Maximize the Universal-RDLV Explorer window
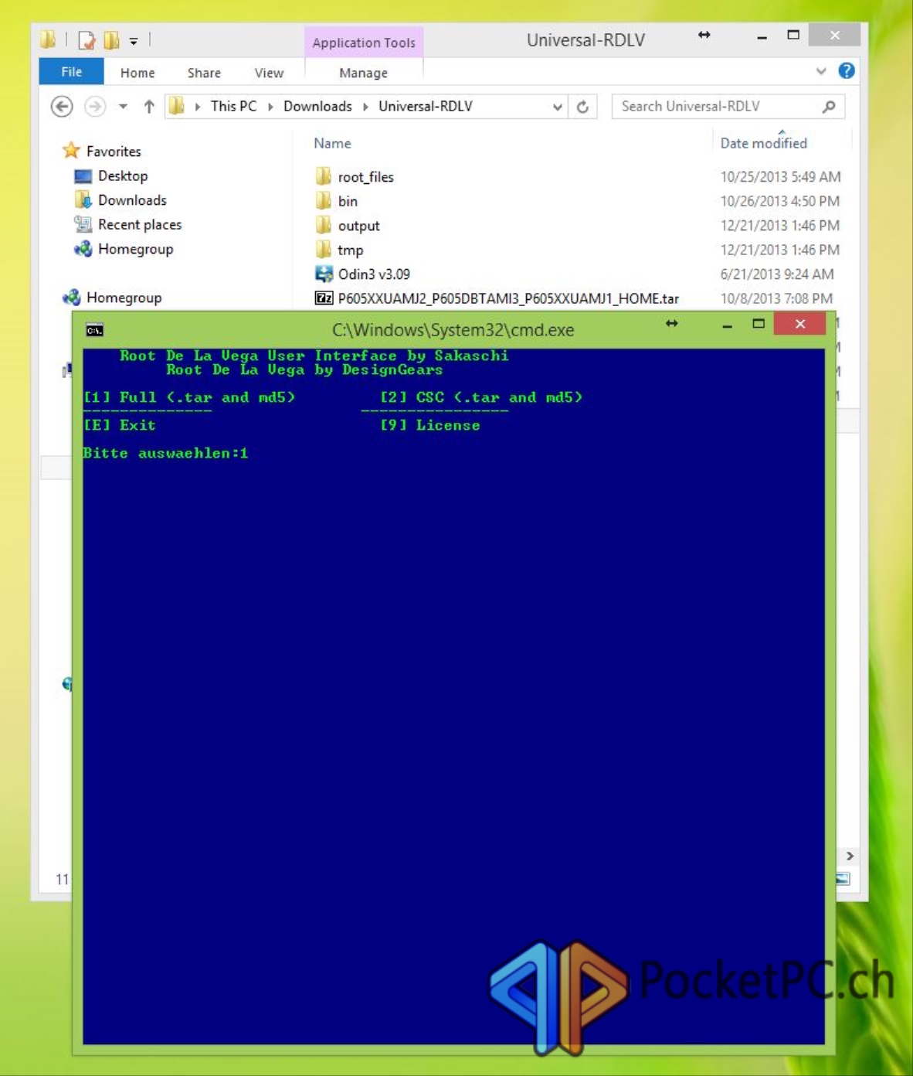Viewport: 913px width, 1076px height. click(793, 35)
